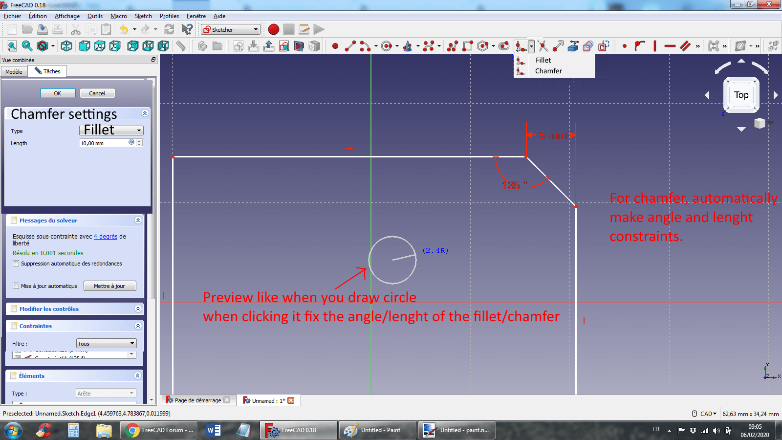This screenshot has height=440, width=782.
Task: Toggle construction geometry mode
Action: click(603, 45)
